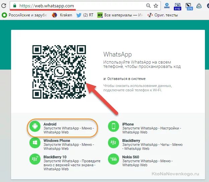Click the Android robot icon
Image resolution: width=209 pixels, height=182 pixels.
click(x=35, y=126)
